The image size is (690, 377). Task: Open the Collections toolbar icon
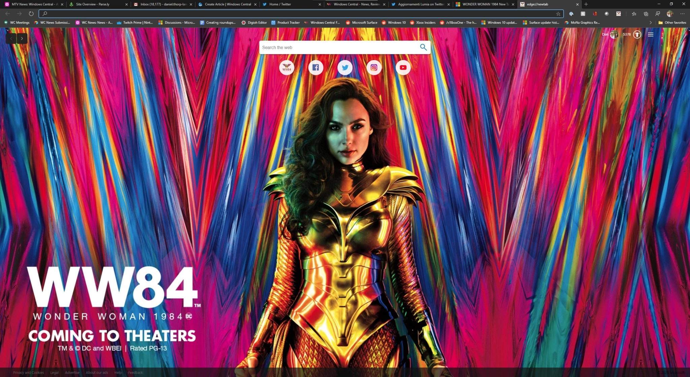tap(646, 14)
